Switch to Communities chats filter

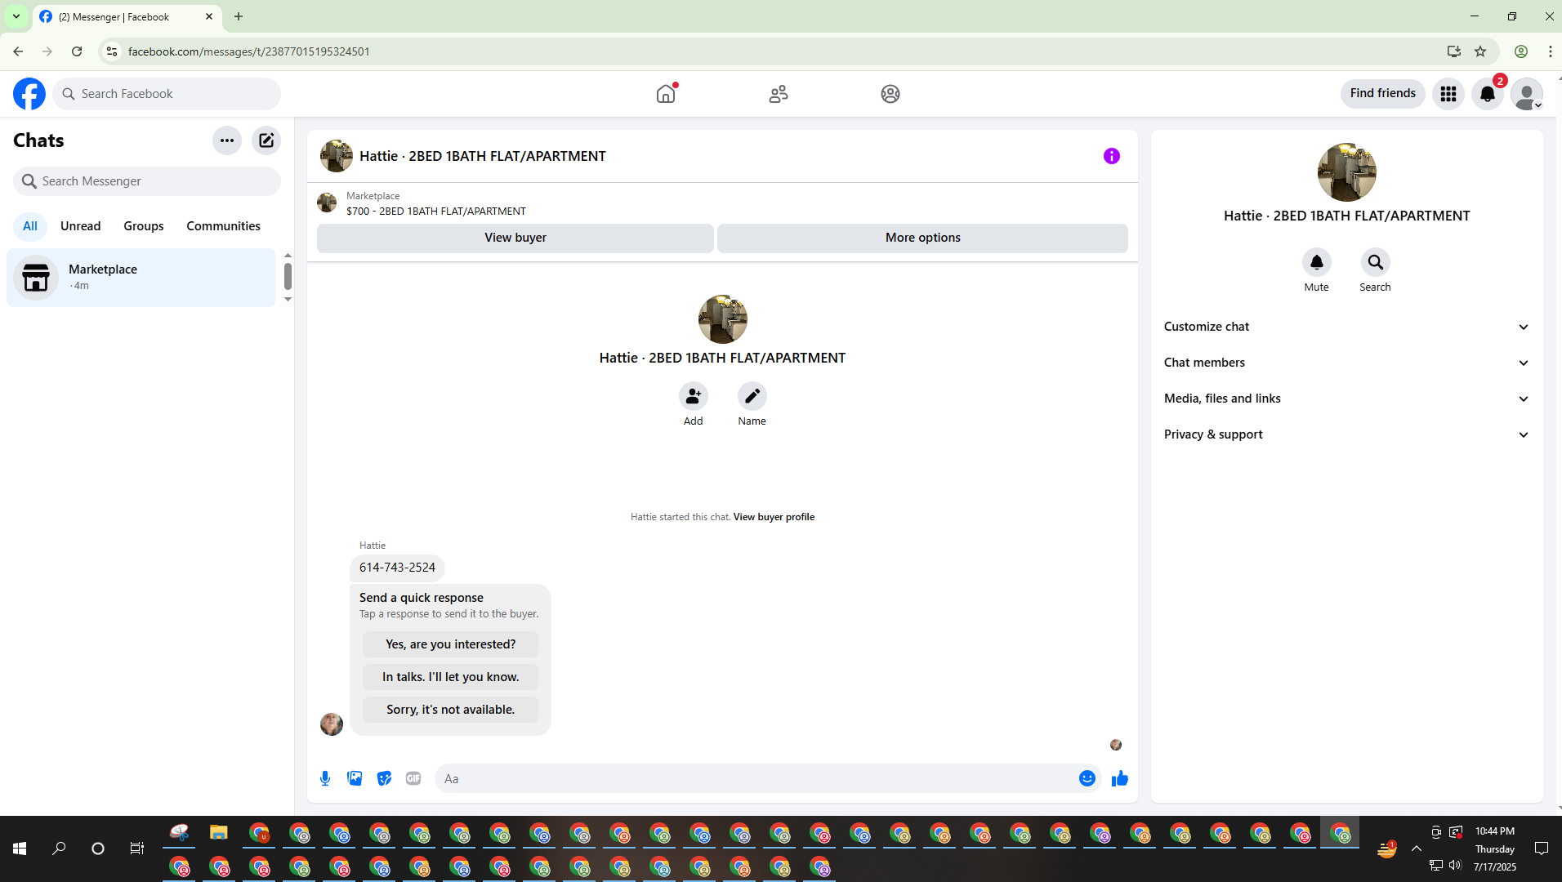click(x=224, y=226)
